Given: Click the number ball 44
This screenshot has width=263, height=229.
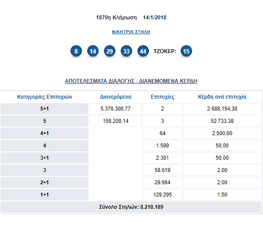Looking at the screenshot, I should pos(143,51).
